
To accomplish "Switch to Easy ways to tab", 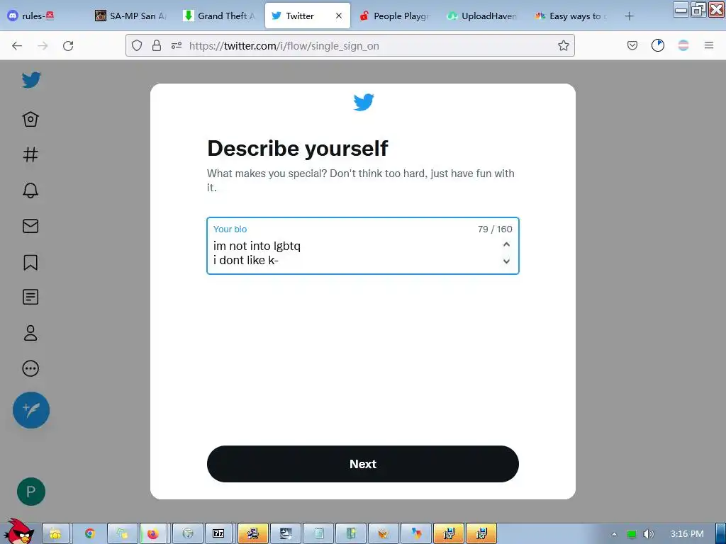I will tap(572, 16).
